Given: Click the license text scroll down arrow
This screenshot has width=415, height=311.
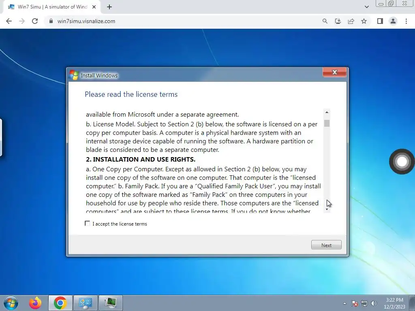Looking at the screenshot, I should pos(327,209).
